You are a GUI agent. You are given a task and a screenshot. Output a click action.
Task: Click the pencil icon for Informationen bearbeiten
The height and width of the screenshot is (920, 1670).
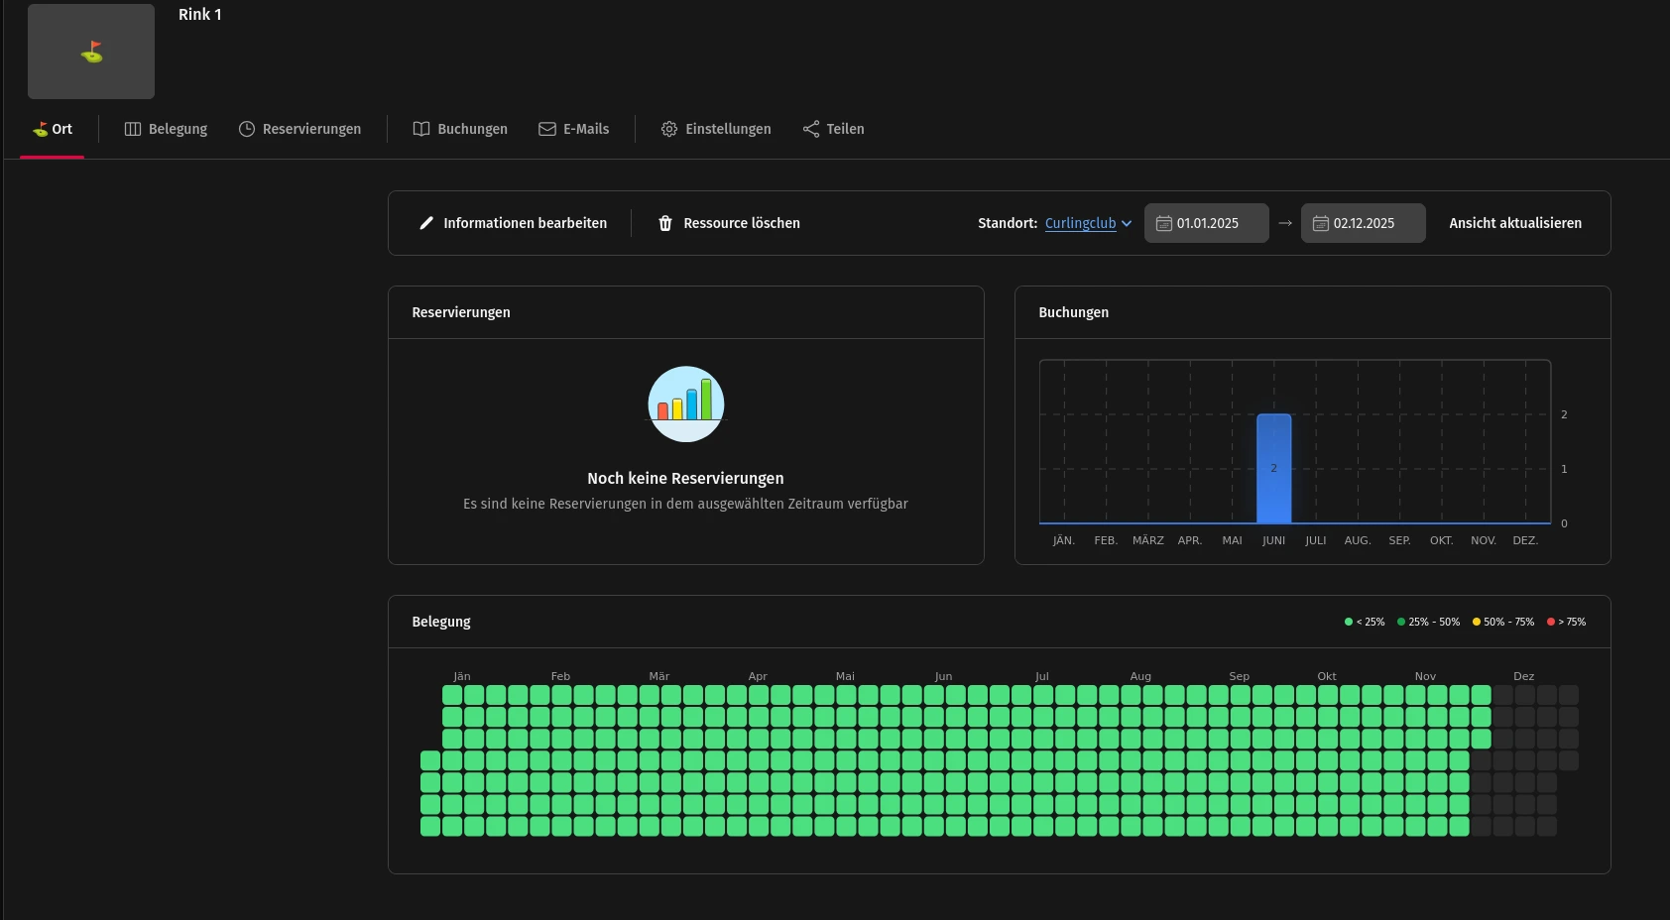pos(426,223)
